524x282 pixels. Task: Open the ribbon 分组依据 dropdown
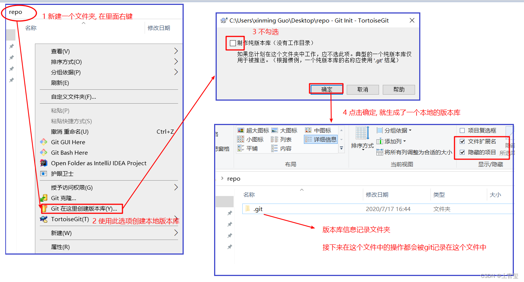410,131
